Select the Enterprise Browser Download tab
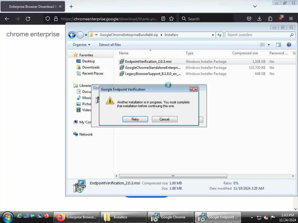Viewport: 298px width, 223px height. (33, 7)
